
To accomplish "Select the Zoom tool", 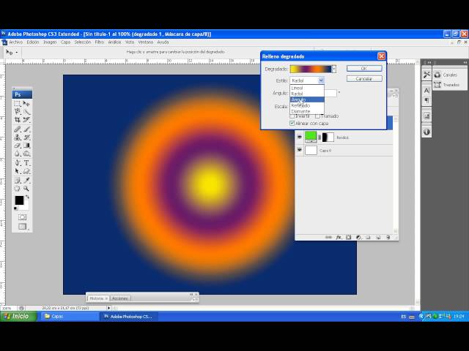I will point(26,189).
